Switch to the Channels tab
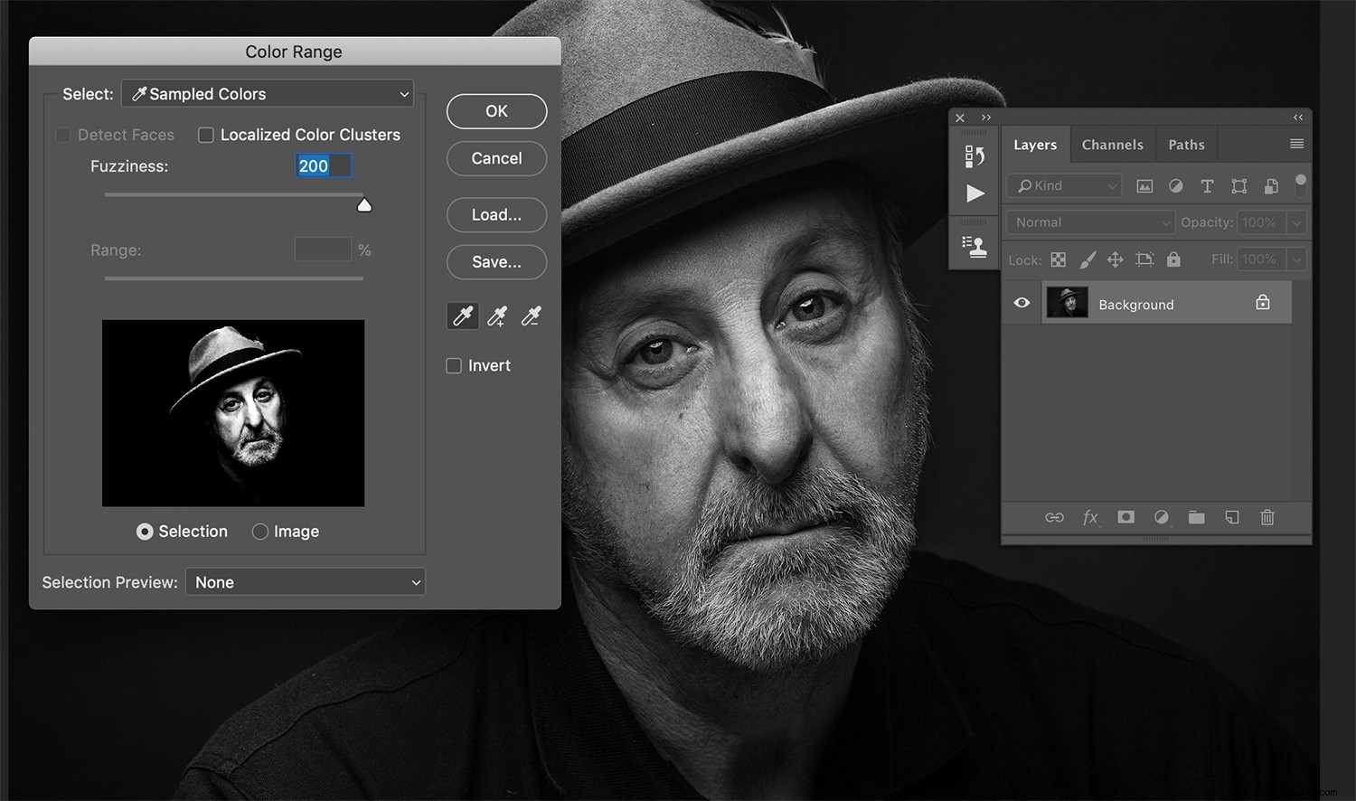 pyautogui.click(x=1112, y=145)
